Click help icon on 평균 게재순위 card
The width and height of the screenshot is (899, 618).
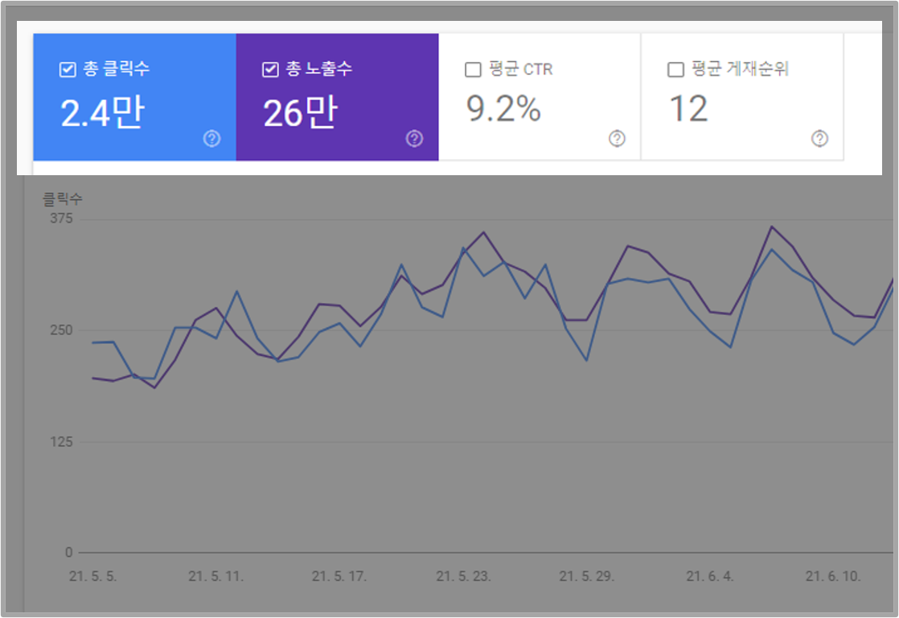819,138
